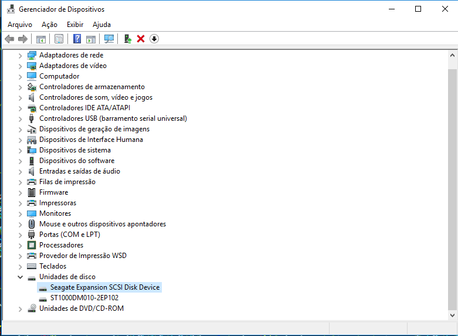This screenshot has width=458, height=336.
Task: Open the Exibir menu
Action: [75, 25]
